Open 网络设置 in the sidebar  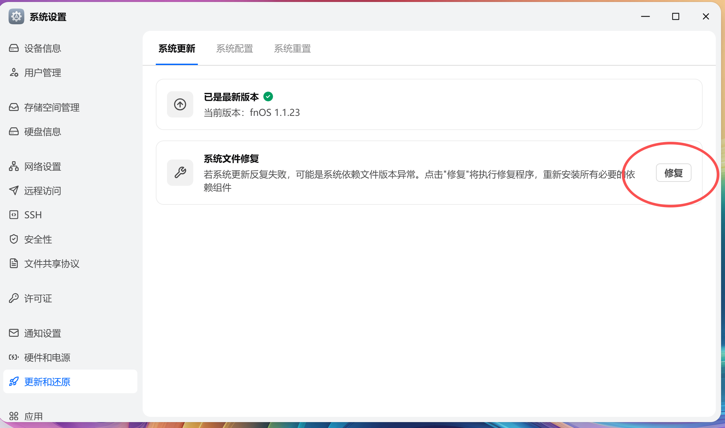42,166
